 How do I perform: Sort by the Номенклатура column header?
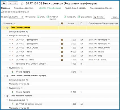click(x=30, y=23)
